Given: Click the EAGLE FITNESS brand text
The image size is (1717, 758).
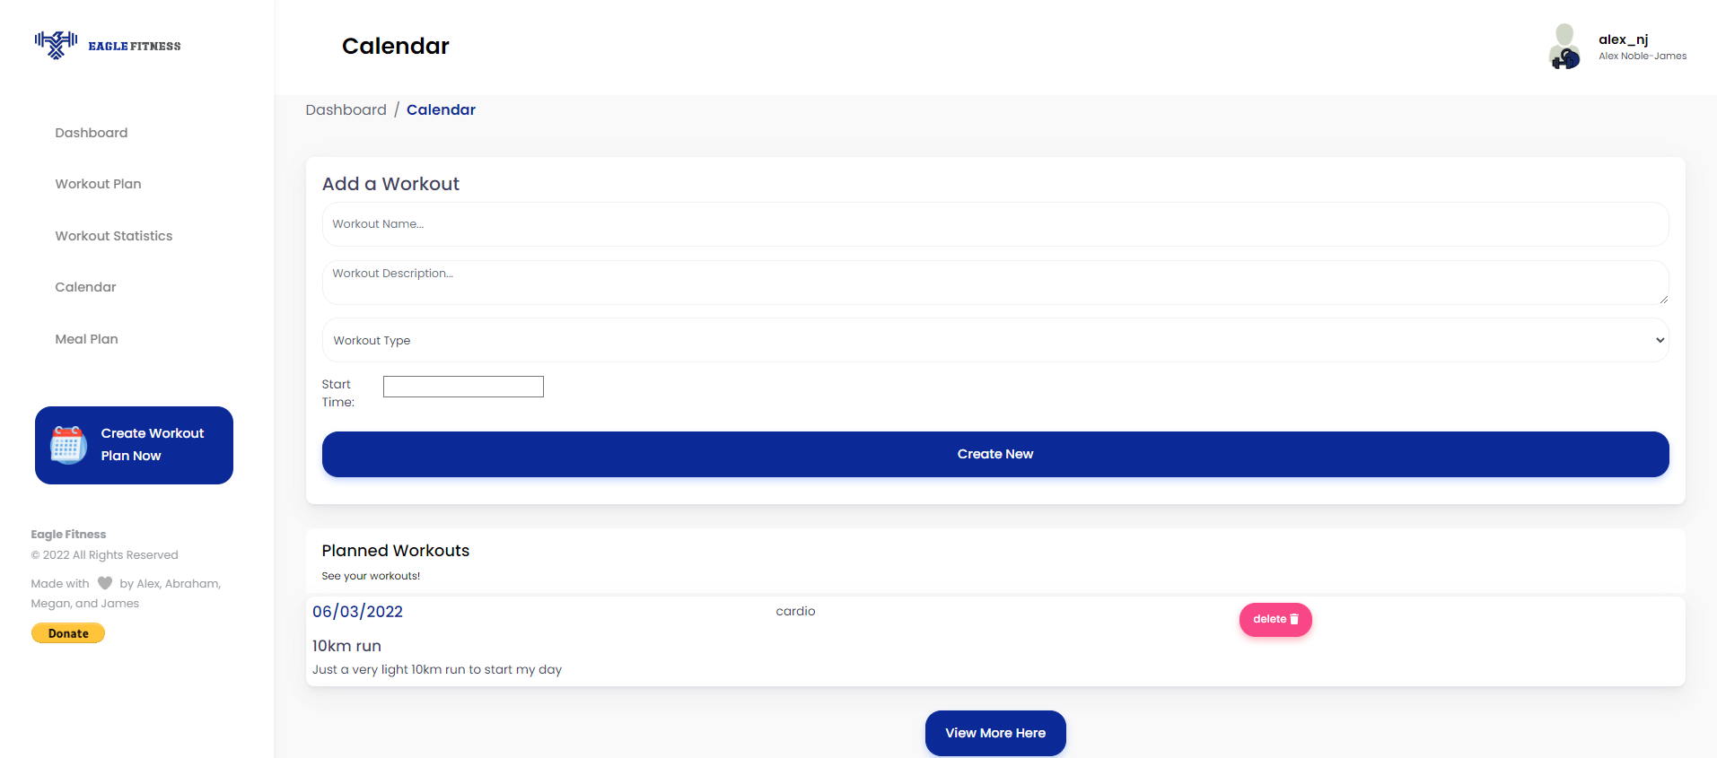Looking at the screenshot, I should point(135,46).
